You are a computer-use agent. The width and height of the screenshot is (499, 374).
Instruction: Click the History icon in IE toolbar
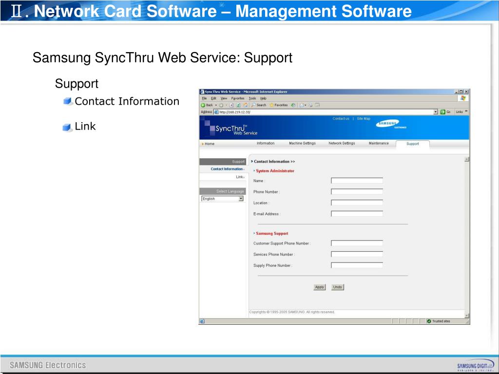(x=293, y=105)
